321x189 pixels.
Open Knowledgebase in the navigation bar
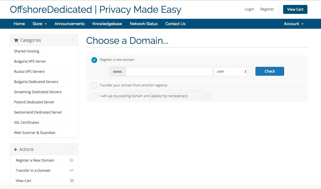(107, 24)
